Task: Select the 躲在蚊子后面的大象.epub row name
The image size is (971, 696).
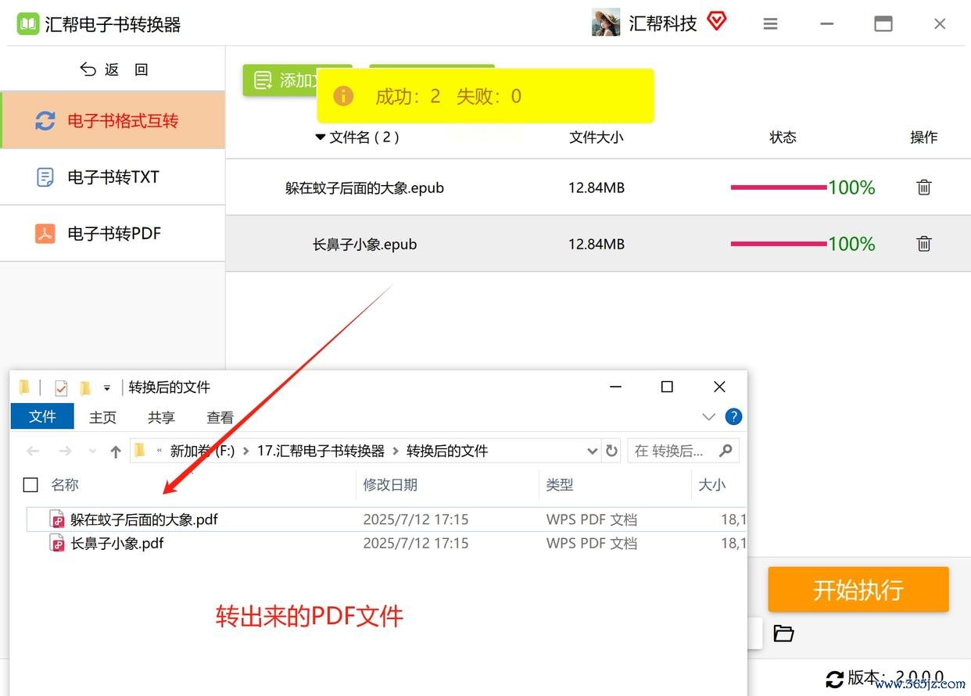Action: [x=364, y=187]
